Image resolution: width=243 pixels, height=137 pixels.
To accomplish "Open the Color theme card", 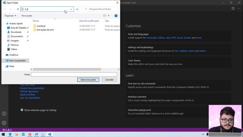I will click(x=178, y=62).
